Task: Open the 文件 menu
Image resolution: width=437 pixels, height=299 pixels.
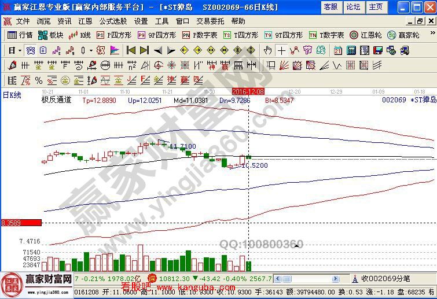Action: tap(23, 21)
